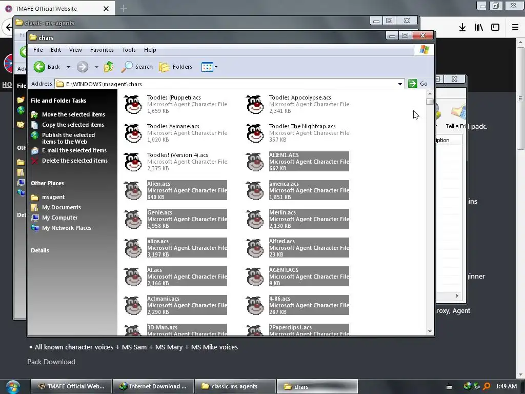Open the View menu
Image resolution: width=525 pixels, height=394 pixels.
pos(75,50)
